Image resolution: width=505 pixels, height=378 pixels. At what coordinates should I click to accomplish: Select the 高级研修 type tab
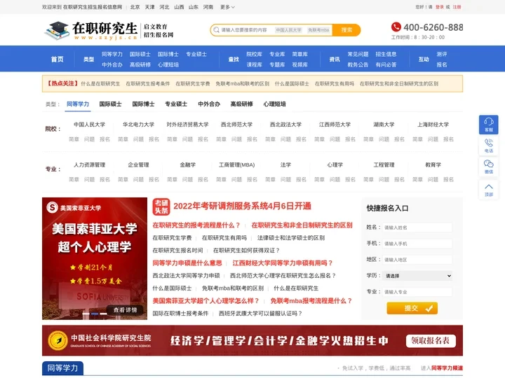[241, 104]
